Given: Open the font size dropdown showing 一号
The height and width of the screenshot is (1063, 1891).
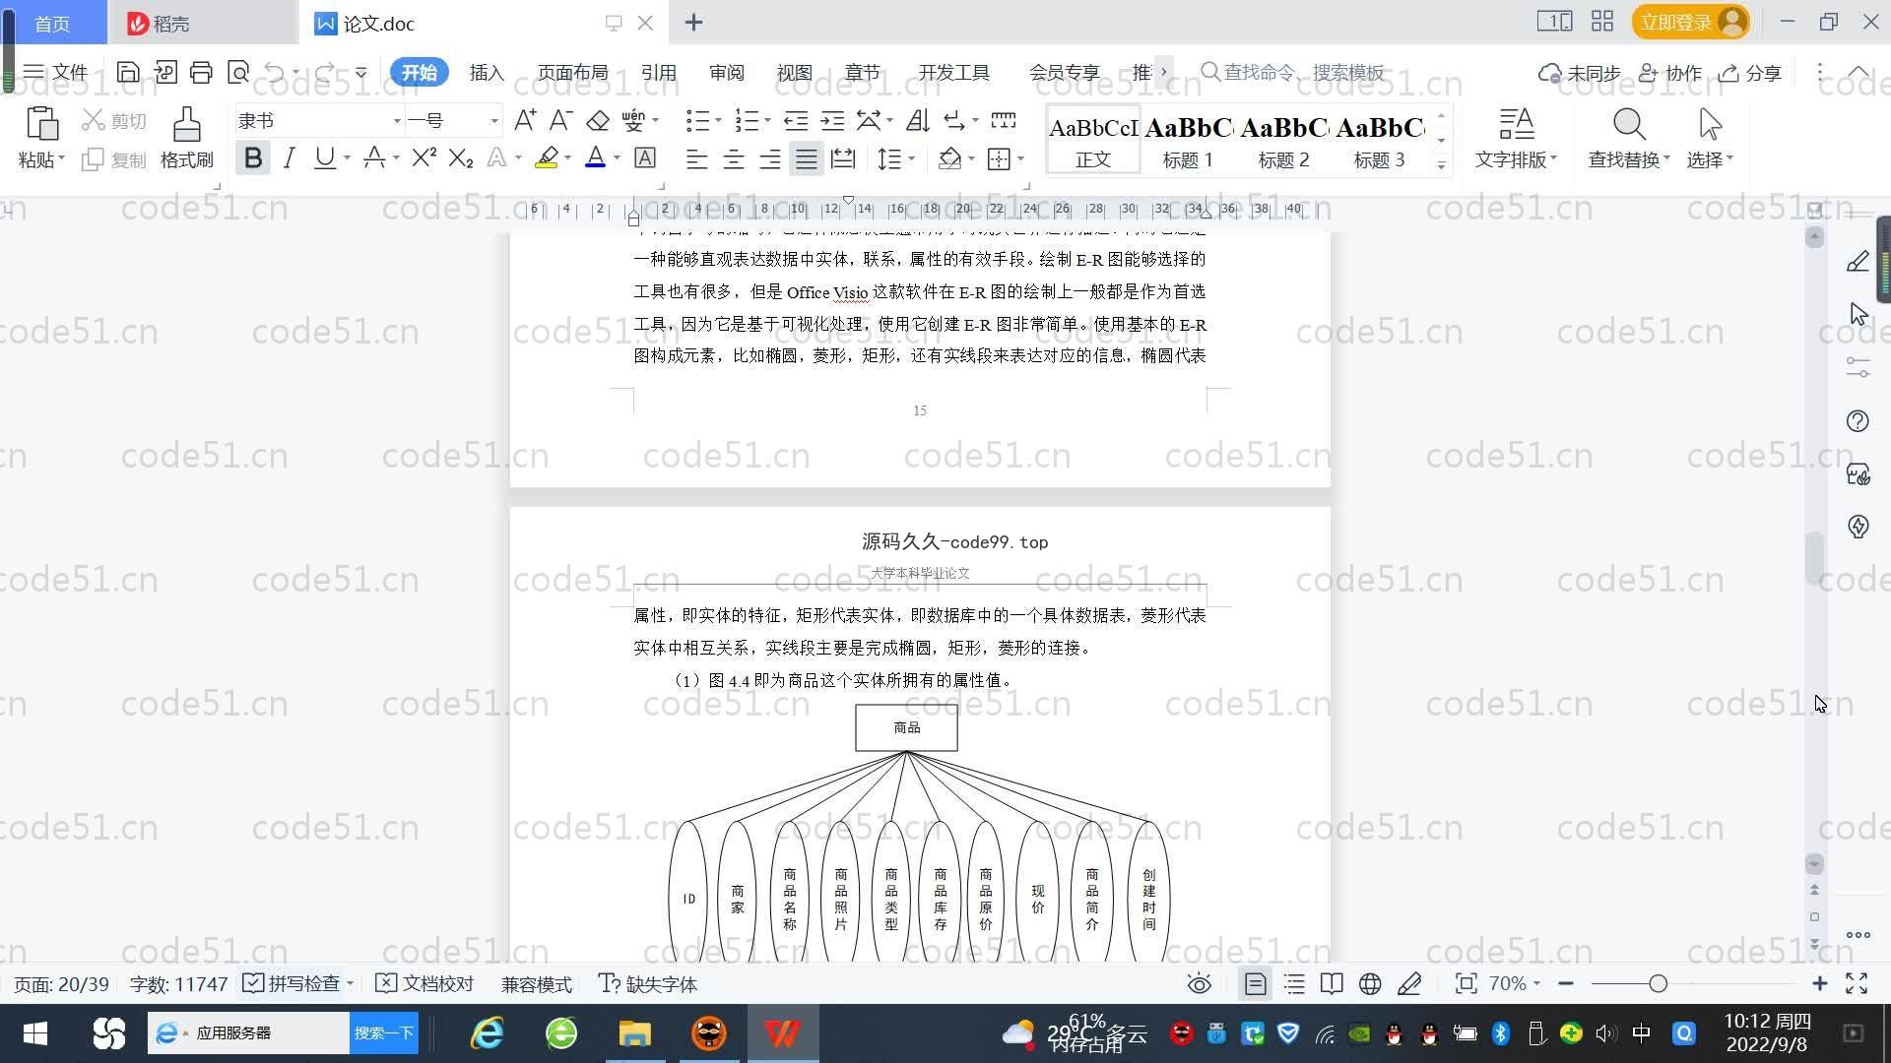Looking at the screenshot, I should click(x=493, y=121).
